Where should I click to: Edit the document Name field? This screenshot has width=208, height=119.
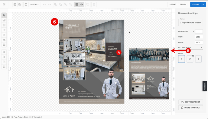click(190, 23)
